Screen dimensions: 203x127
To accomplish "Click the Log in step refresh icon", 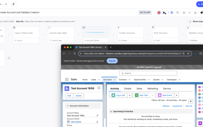I will click(14, 27).
